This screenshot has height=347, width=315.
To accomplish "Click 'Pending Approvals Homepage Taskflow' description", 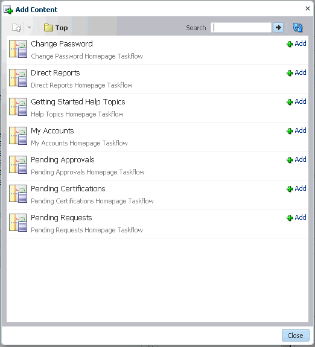I will 87,172.
